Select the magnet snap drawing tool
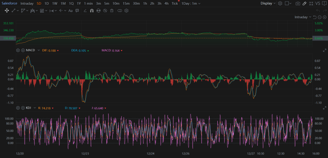 tap(92, 11)
